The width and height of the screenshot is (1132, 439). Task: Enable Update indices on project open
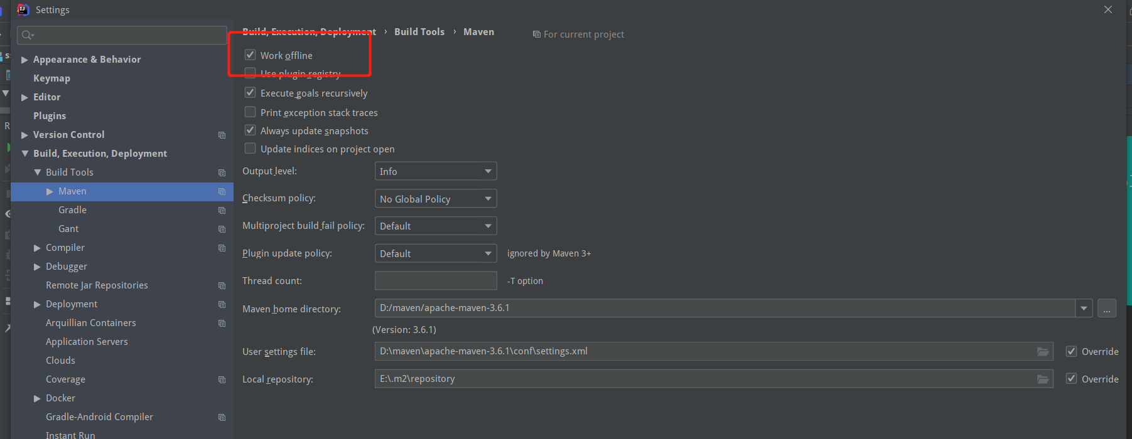point(250,148)
